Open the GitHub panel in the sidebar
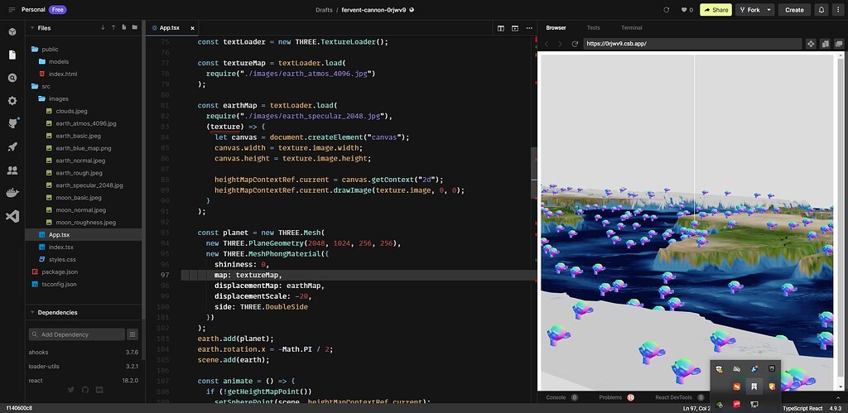The width and height of the screenshot is (848, 413). (x=12, y=124)
